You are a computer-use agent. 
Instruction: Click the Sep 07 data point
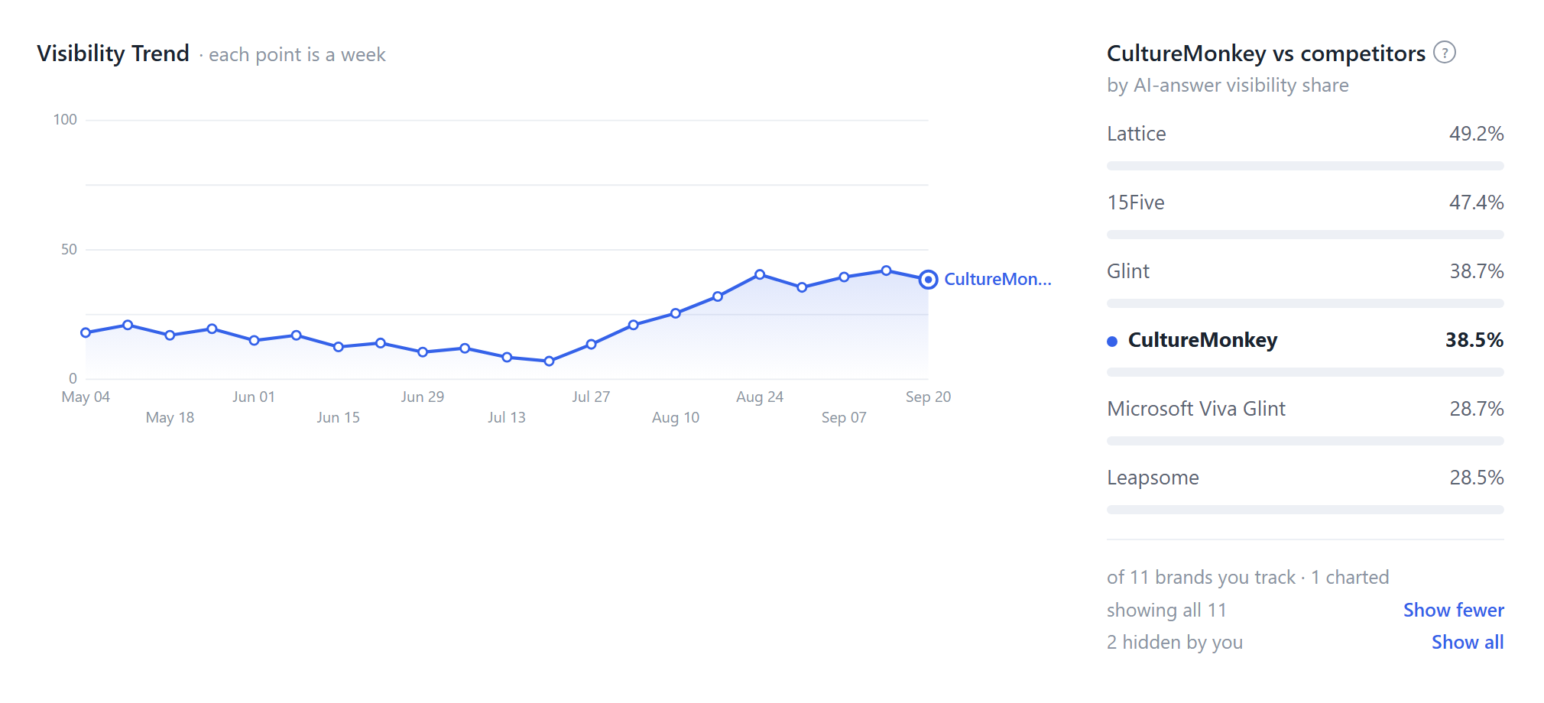tap(844, 277)
